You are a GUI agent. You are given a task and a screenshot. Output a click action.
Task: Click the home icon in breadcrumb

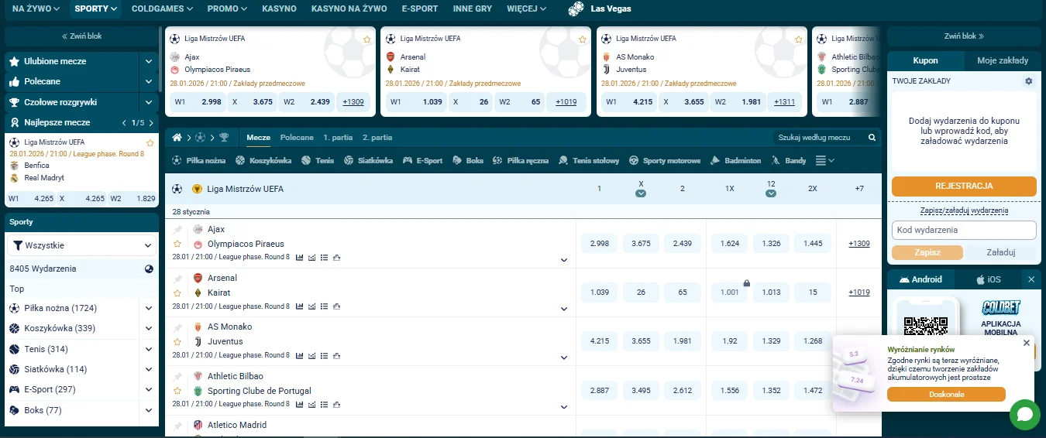177,138
